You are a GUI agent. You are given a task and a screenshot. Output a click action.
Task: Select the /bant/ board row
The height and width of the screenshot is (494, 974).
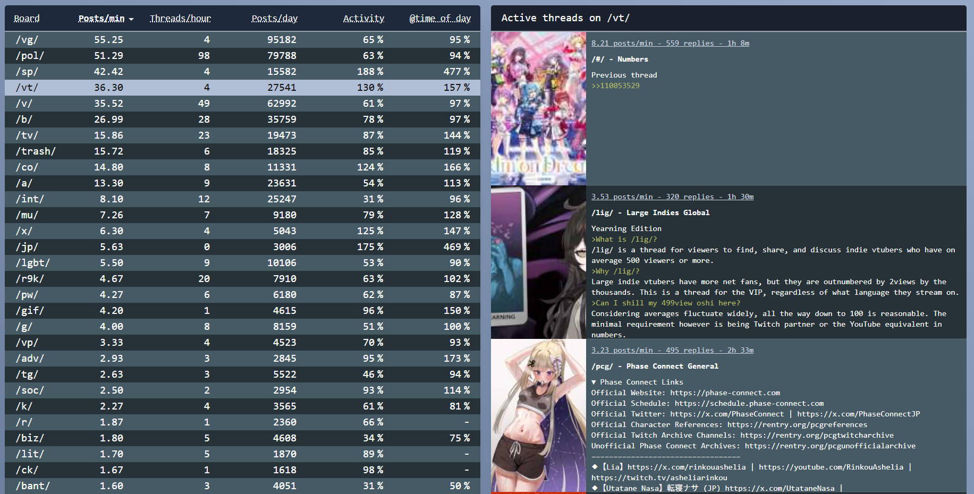(x=242, y=486)
